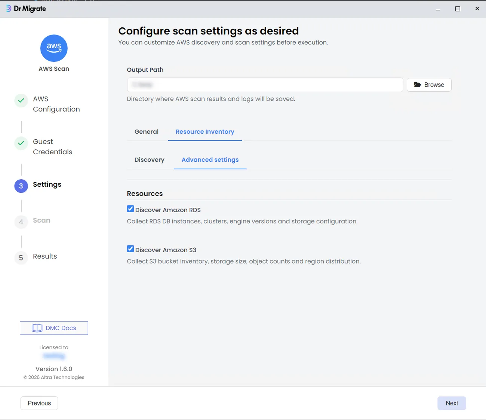Click inside the Output Path field
Viewport: 486px width, 420px height.
coord(265,85)
